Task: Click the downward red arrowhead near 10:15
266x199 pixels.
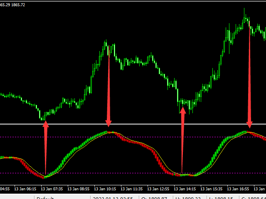Action: 108,124
